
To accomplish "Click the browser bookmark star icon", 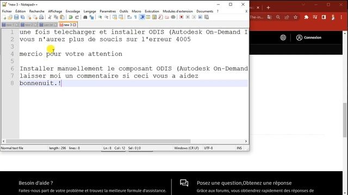I will click(296, 17).
